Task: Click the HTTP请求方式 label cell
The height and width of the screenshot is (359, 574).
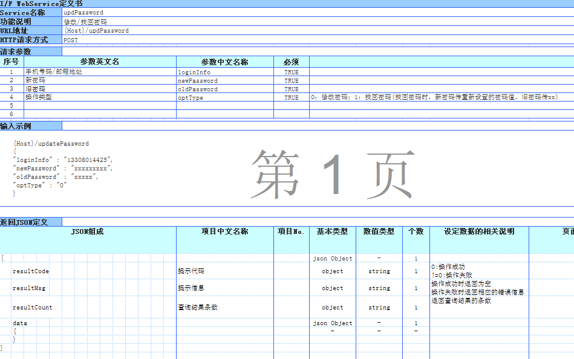Action: pyautogui.click(x=31, y=39)
